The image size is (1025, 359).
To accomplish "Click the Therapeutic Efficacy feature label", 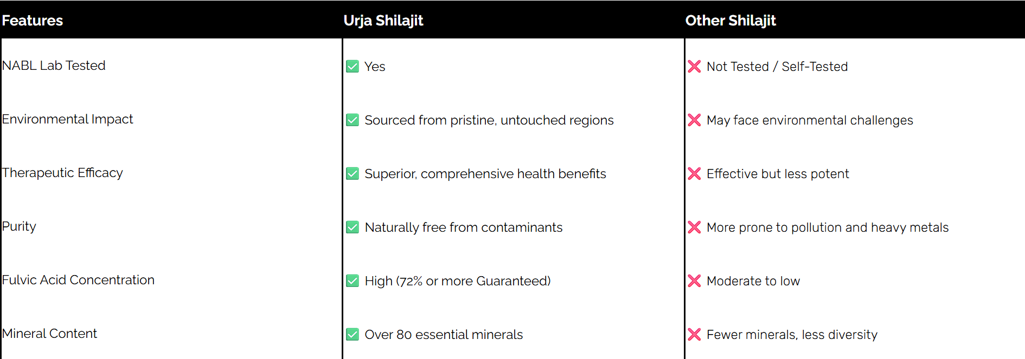I will coord(62,173).
